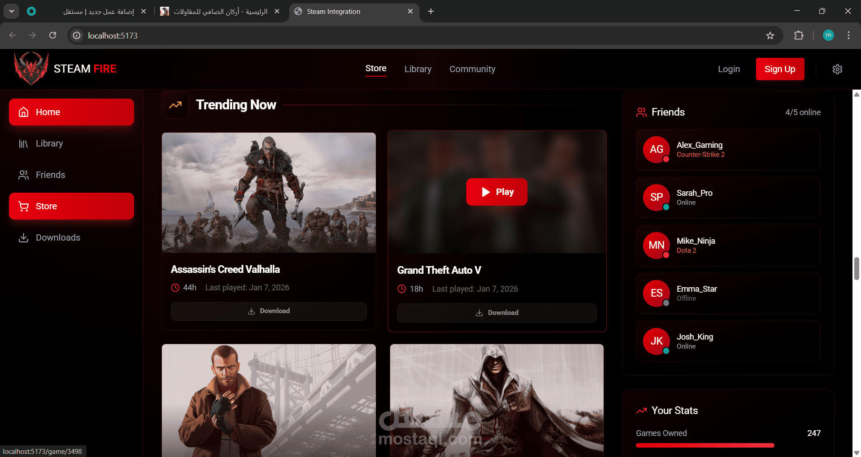Select the Josh_King friend row

tap(728, 341)
